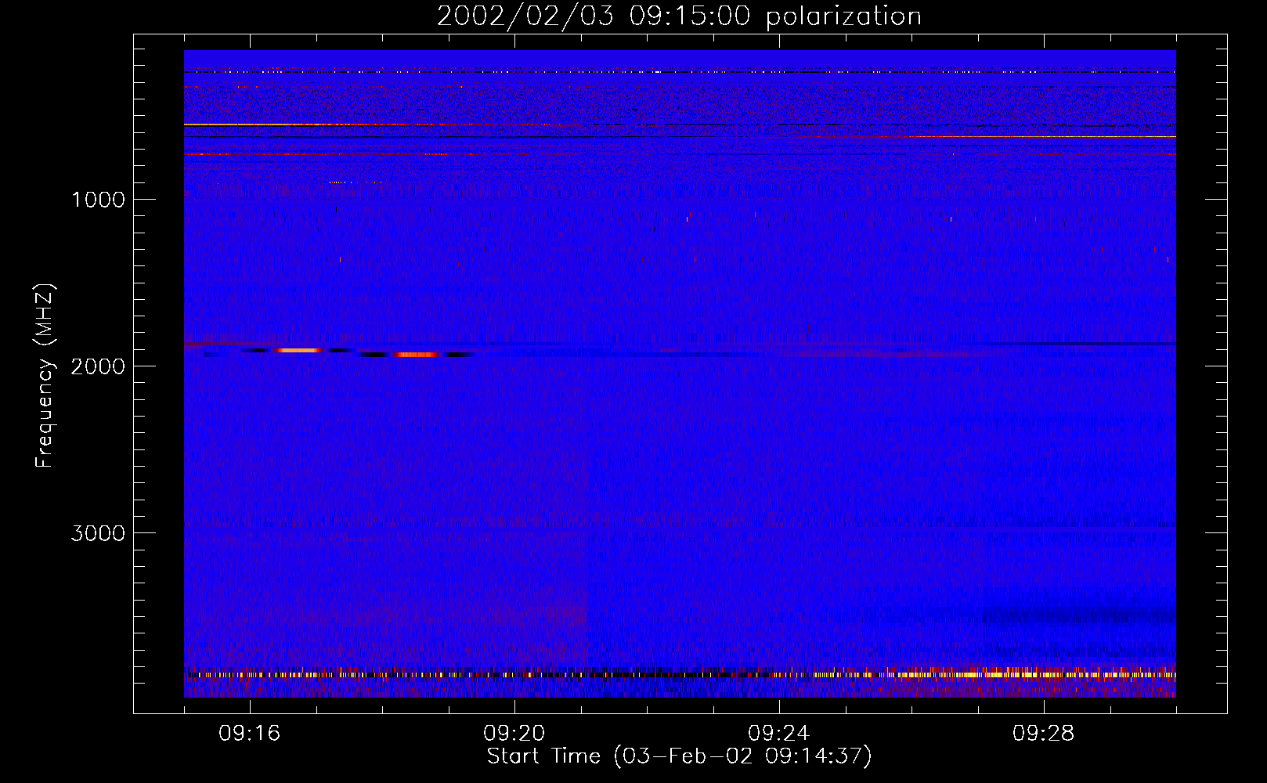Image resolution: width=1267 pixels, height=783 pixels.
Task: Click the plot title '2002/02/03 09:15:00 polarization'
Action: [679, 16]
